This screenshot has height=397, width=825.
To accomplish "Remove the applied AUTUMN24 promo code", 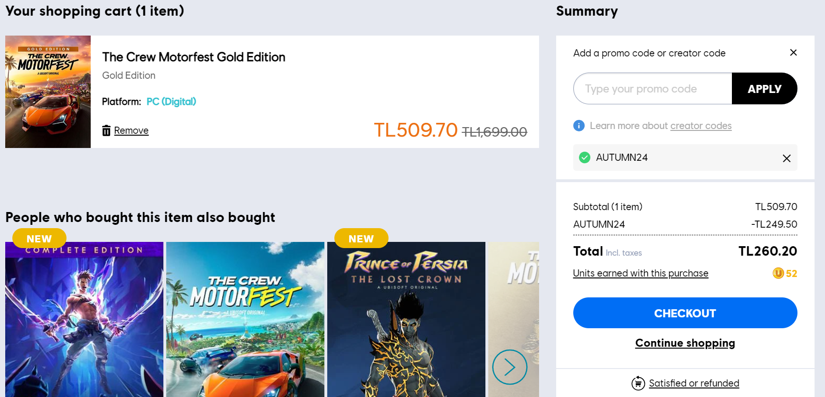I will coord(787,158).
